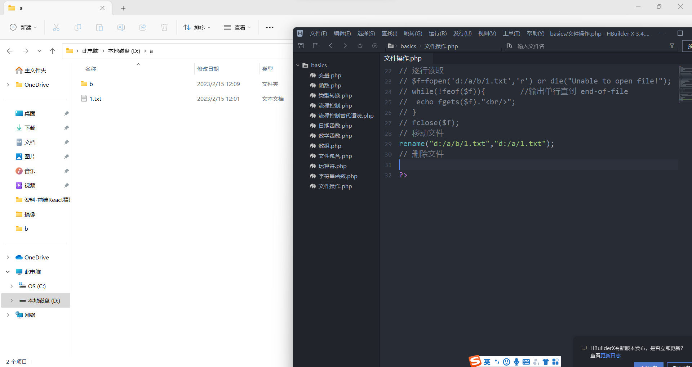The width and height of the screenshot is (692, 367).
Task: Click HBuilder run play icon
Action: 375,46
